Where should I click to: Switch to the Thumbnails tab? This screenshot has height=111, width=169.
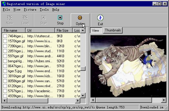pos(113,30)
